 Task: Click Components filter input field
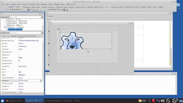[x=25, y=17]
